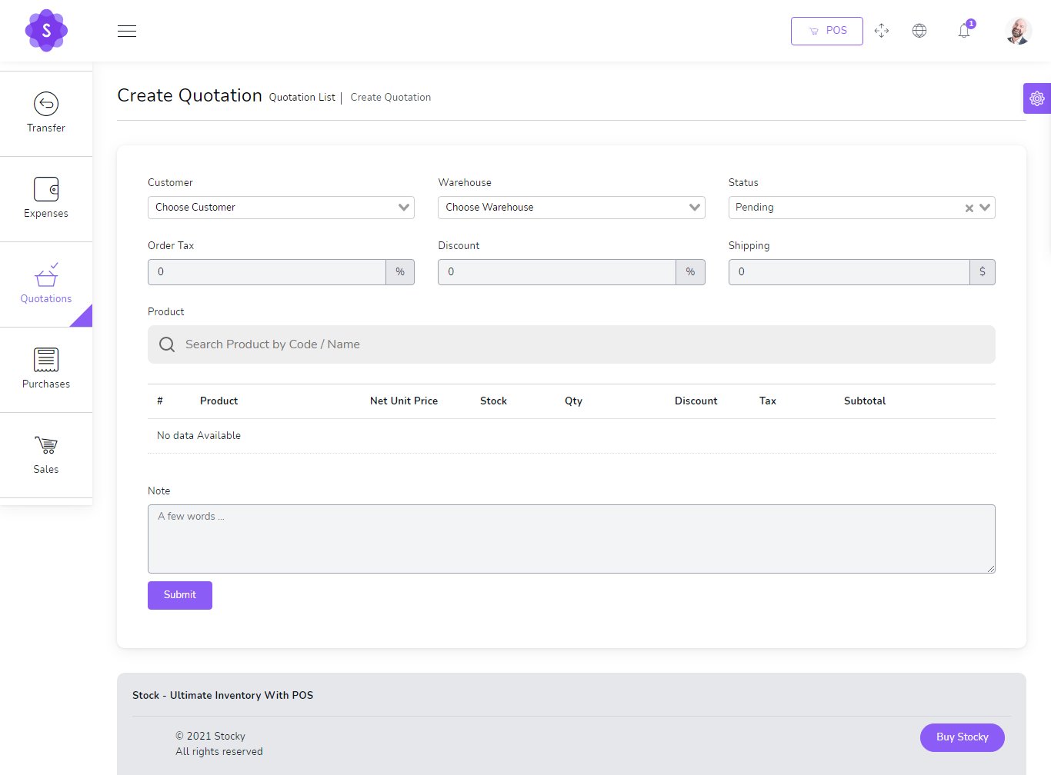Image resolution: width=1051 pixels, height=775 pixels.
Task: Click the POS button
Action: (826, 31)
